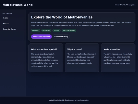Image resolution: width=138 pixels, height=104 pixels.
Task: Click the See Essential Games button
Action: pyautogui.click(x=41, y=37)
